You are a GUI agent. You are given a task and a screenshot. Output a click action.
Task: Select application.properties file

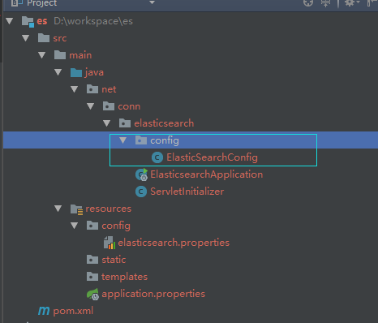coord(153,294)
